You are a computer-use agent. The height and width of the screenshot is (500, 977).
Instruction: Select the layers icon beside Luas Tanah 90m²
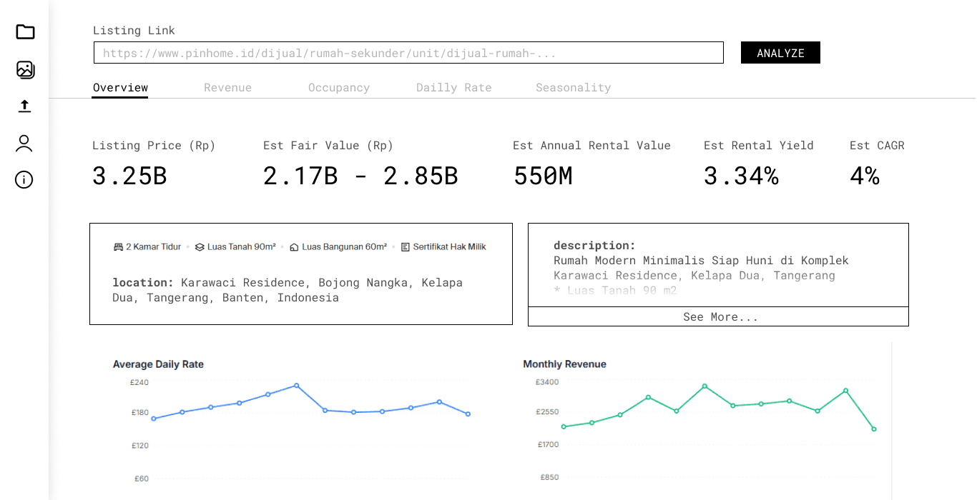[199, 246]
